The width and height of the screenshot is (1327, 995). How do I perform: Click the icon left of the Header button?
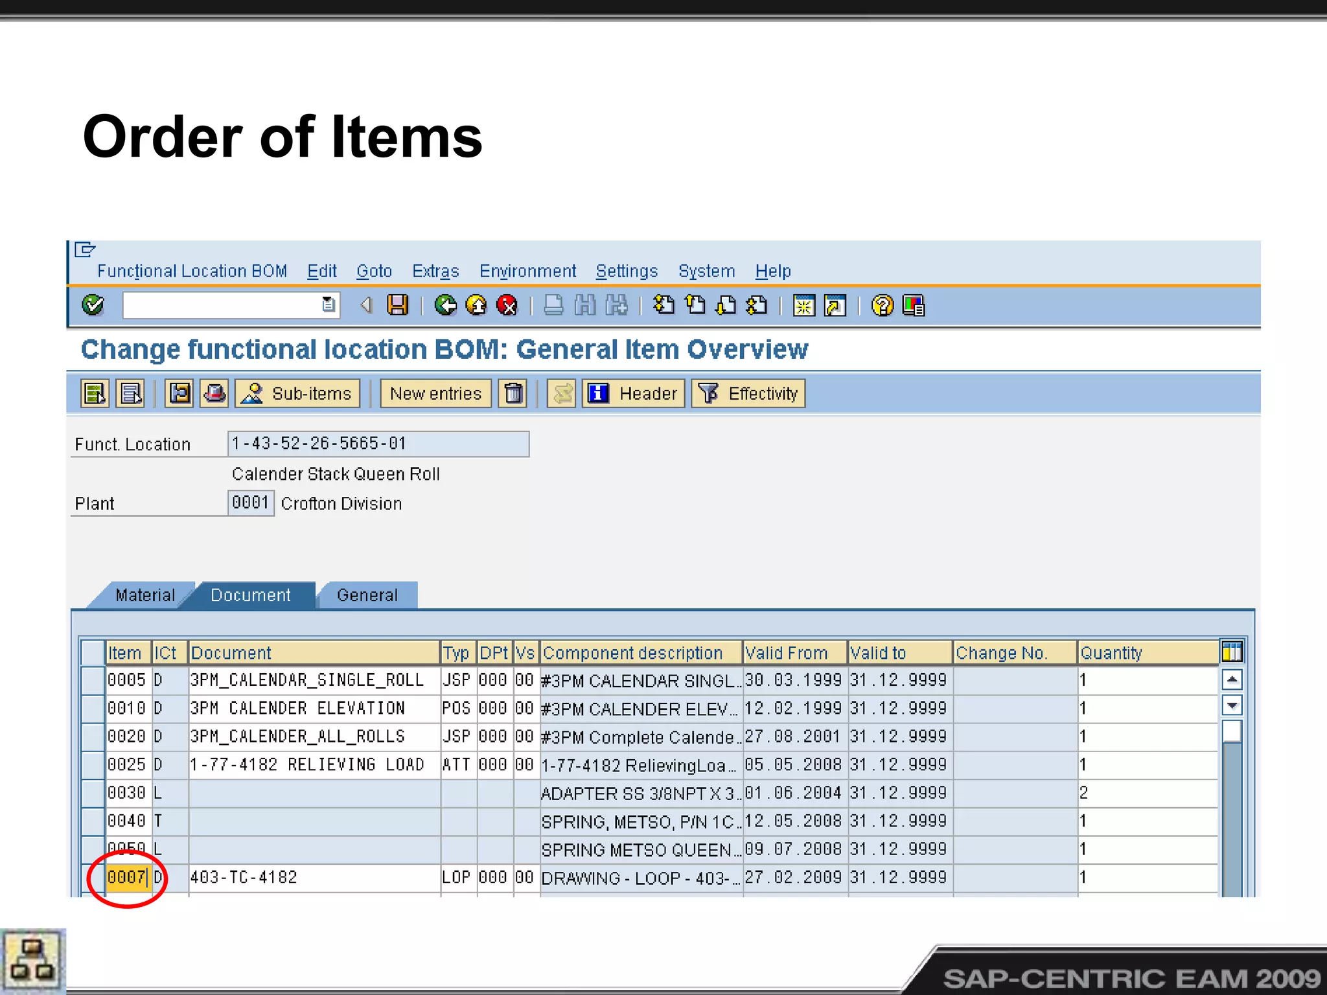pyautogui.click(x=562, y=393)
